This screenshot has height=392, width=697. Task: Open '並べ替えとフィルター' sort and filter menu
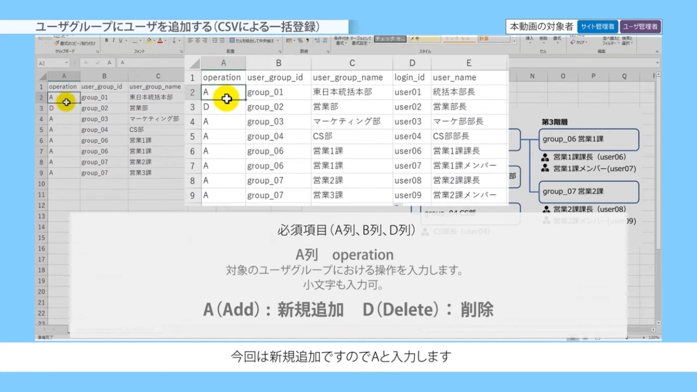coord(610,41)
